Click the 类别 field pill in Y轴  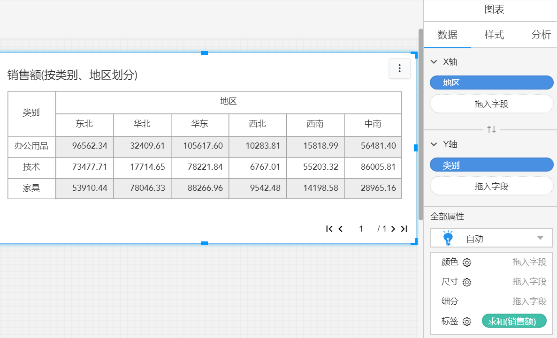click(491, 165)
